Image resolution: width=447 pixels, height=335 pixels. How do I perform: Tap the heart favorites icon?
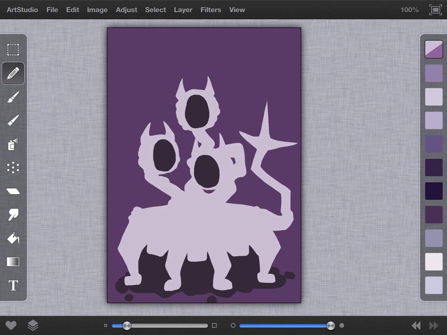coord(11,325)
